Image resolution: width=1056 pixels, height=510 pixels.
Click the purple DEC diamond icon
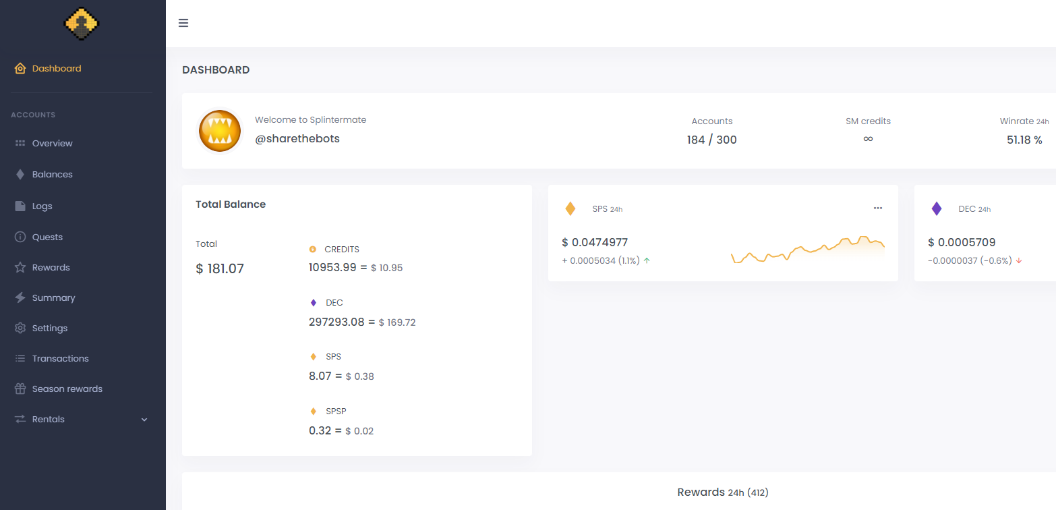937,209
